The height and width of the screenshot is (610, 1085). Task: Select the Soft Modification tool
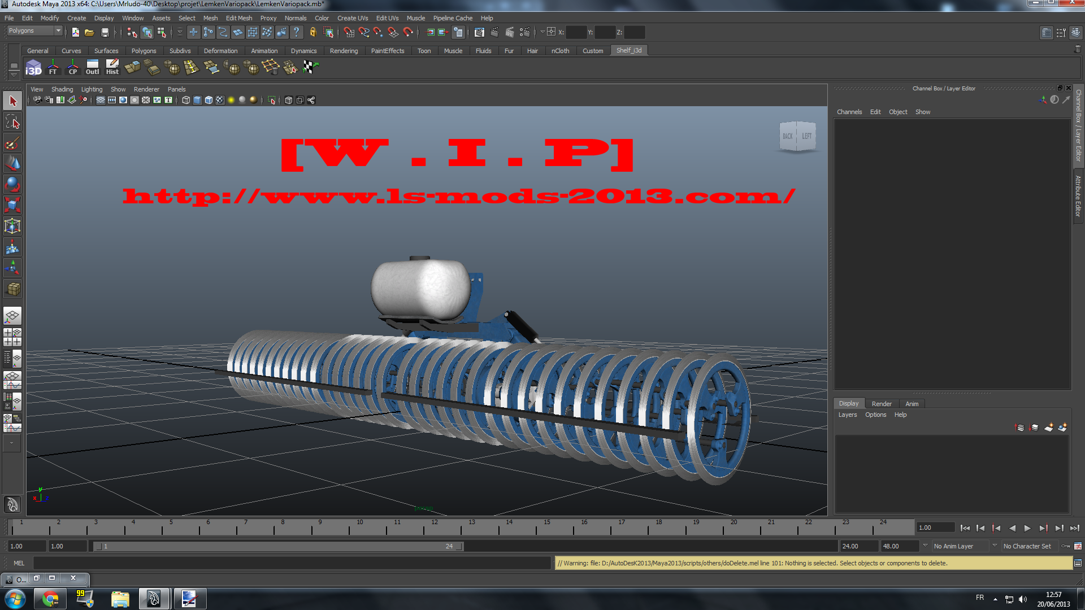pyautogui.click(x=12, y=247)
